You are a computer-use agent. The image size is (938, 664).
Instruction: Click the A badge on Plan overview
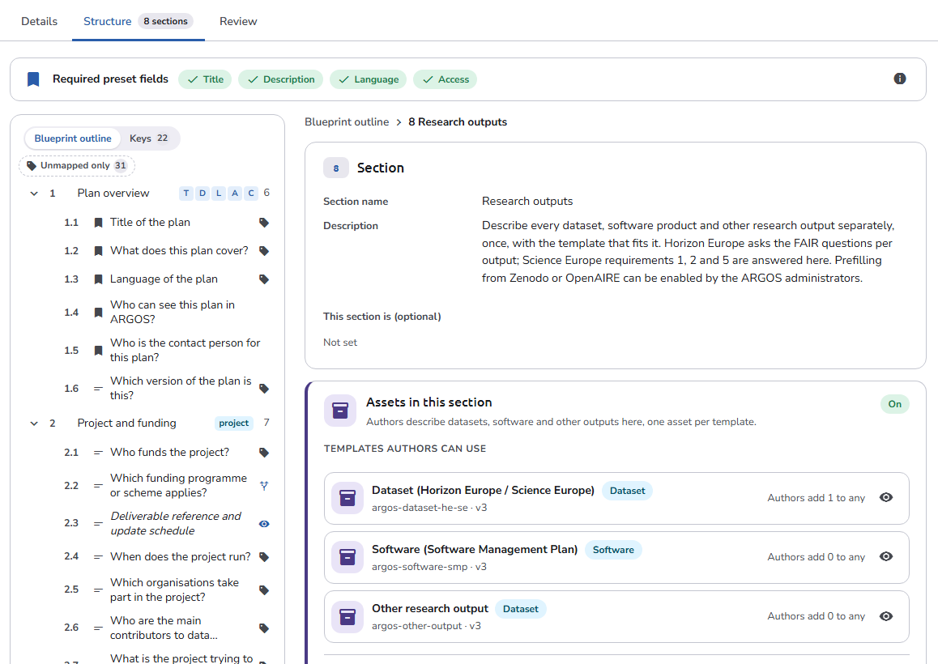coord(235,194)
